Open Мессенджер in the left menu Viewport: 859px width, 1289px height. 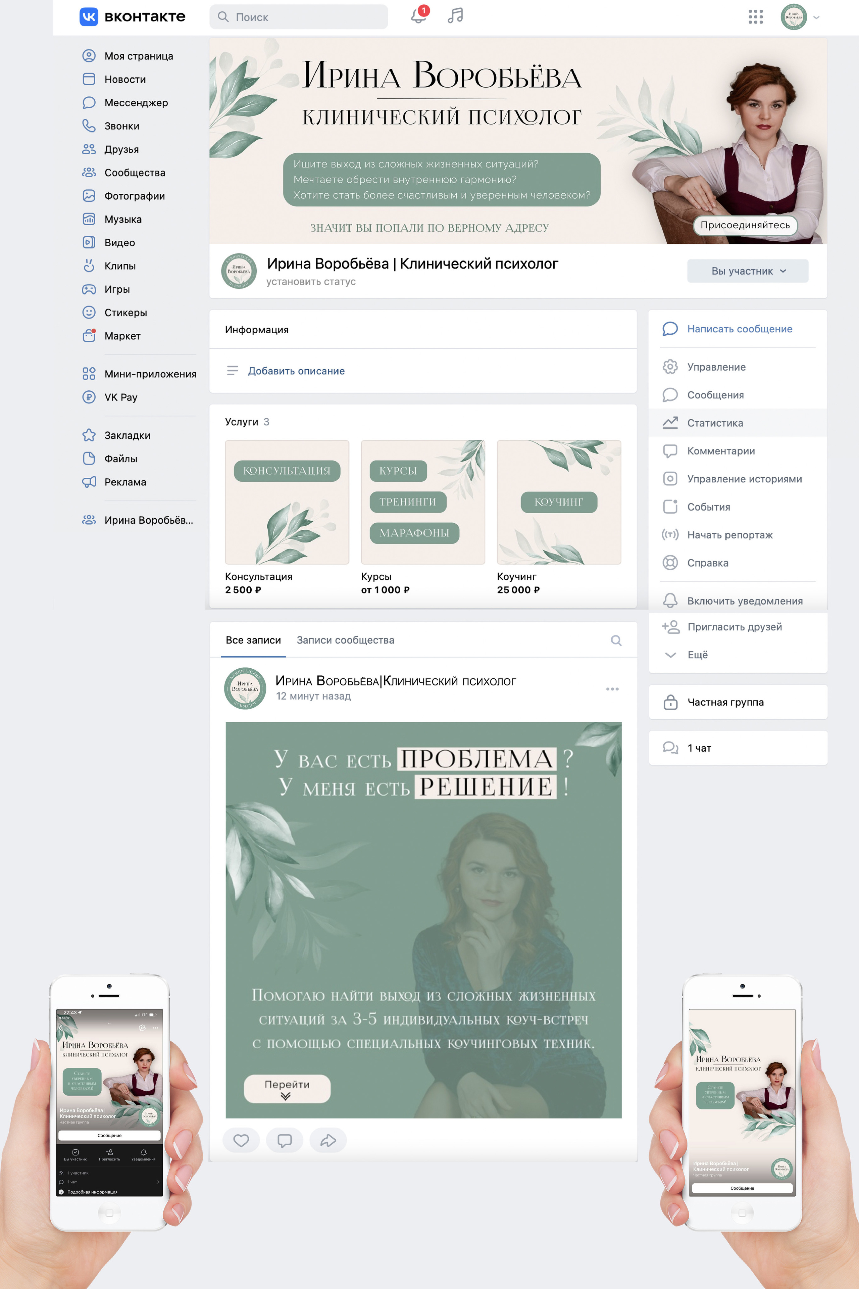[x=136, y=102]
